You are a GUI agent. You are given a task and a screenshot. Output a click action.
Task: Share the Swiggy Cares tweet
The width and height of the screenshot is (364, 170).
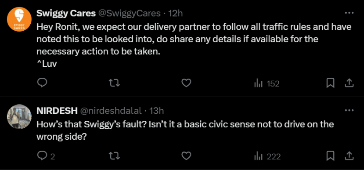[349, 83]
